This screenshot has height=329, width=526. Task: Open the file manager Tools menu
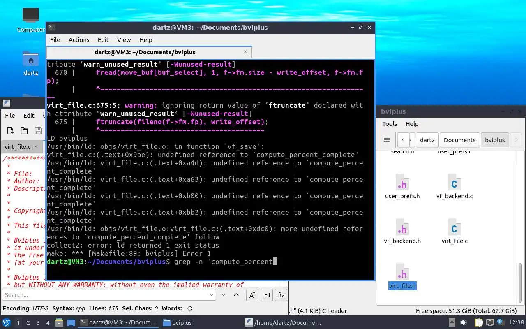click(390, 124)
